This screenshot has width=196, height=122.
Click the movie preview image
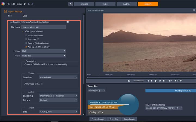149,43
